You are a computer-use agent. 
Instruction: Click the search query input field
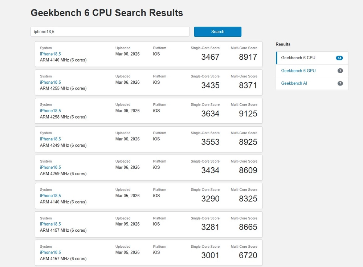point(109,32)
